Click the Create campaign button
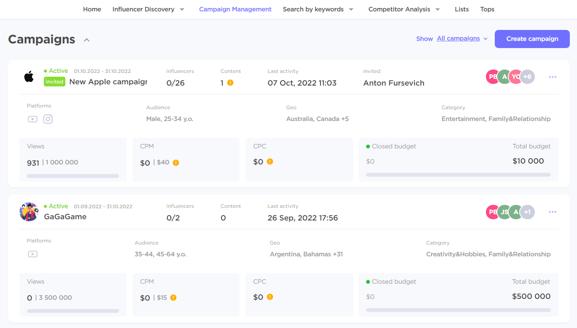 [x=532, y=39]
